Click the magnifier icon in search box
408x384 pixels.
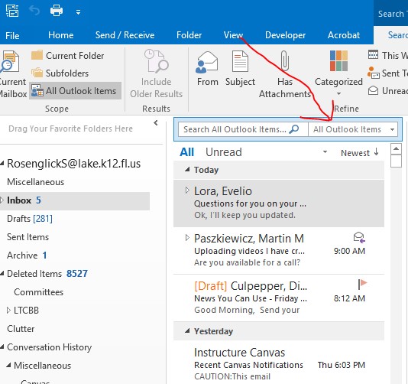(294, 129)
